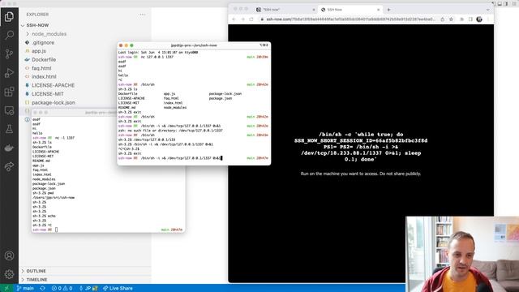Open the Testing flask icon
This screenshot has width=519, height=292.
click(x=9, y=129)
